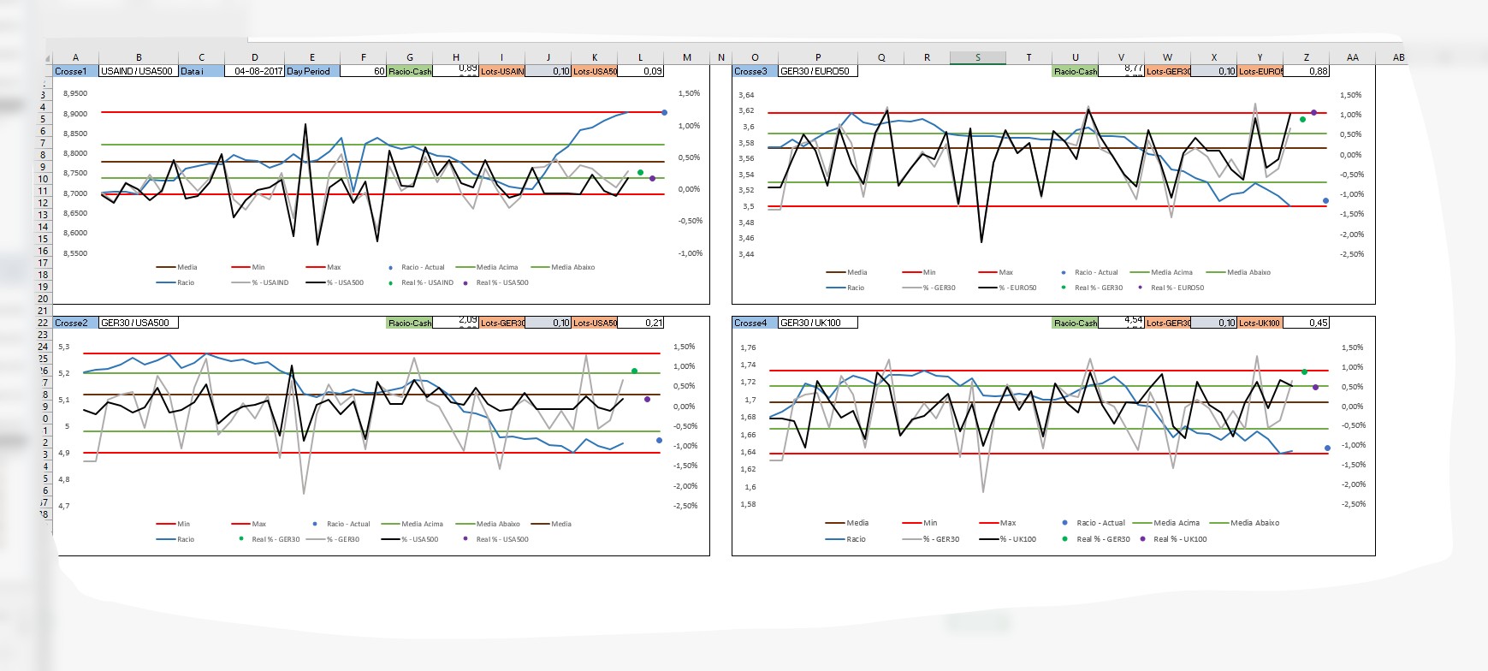Select Media Abaixo legend in GER30/EURO50 chart
Viewport: 1488px width, 671px height.
(1238, 272)
